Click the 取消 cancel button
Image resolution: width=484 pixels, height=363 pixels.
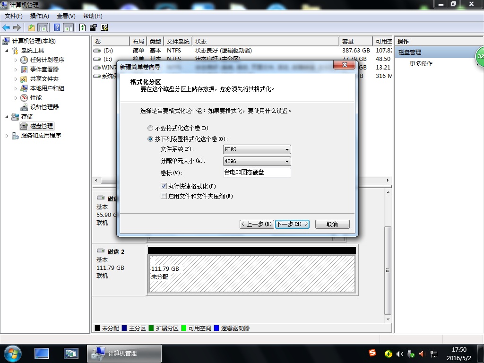coord(332,224)
